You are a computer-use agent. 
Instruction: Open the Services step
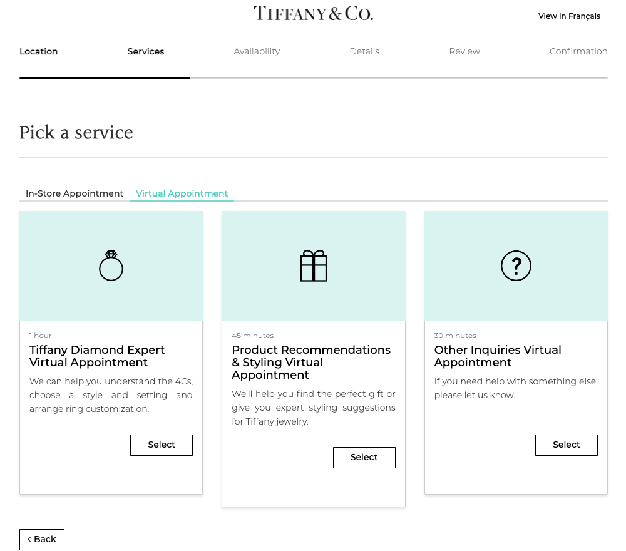coord(146,51)
